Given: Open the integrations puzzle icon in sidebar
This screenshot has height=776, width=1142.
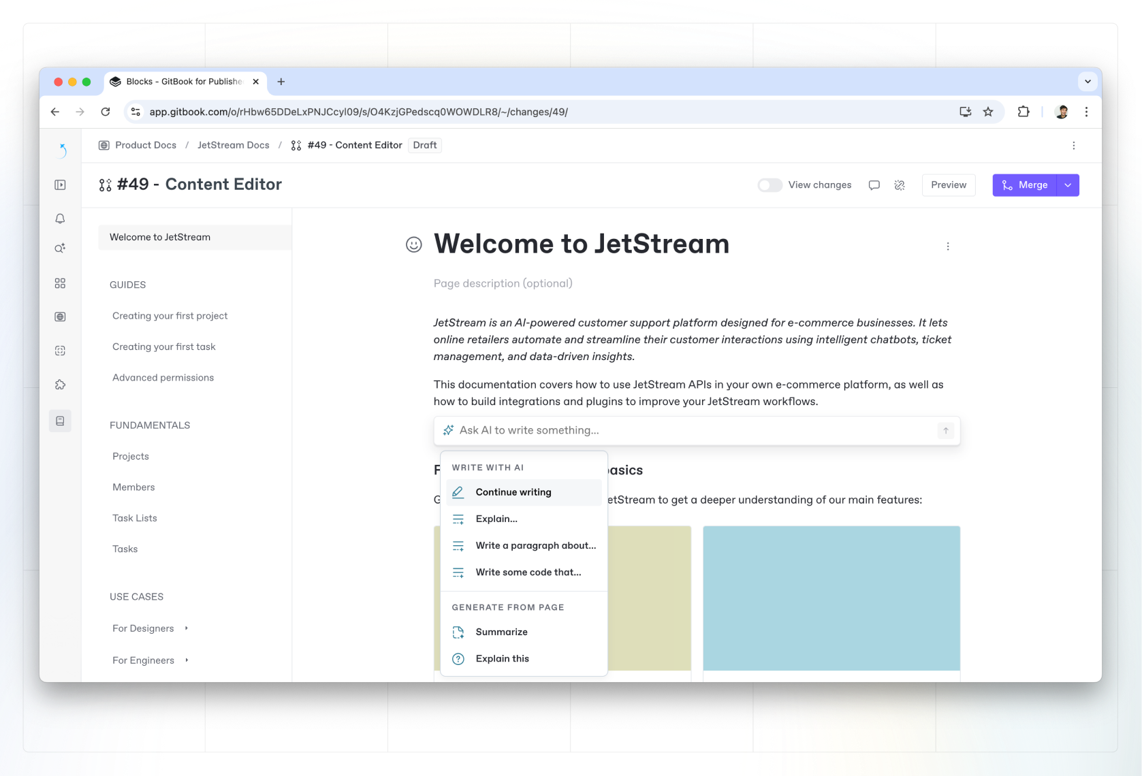Looking at the screenshot, I should 60,385.
